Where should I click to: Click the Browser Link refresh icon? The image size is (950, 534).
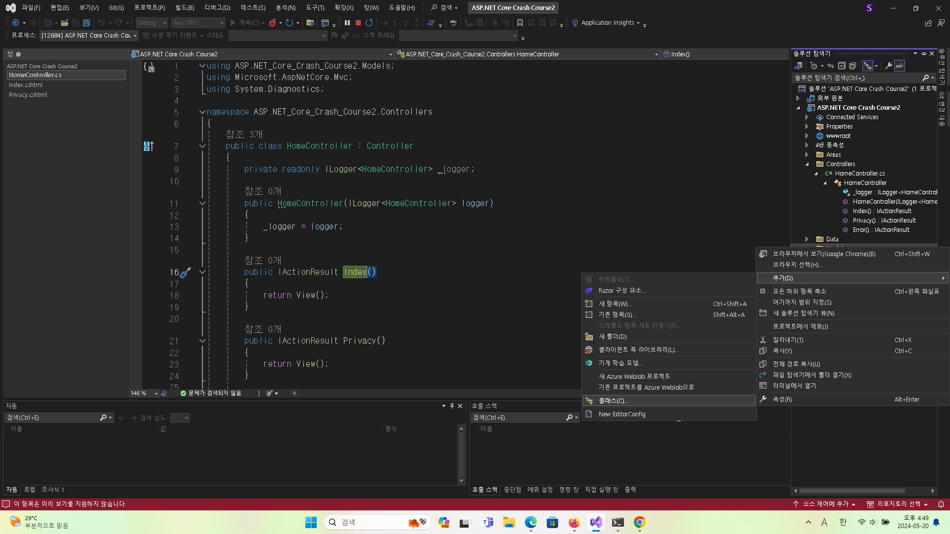pos(289,23)
